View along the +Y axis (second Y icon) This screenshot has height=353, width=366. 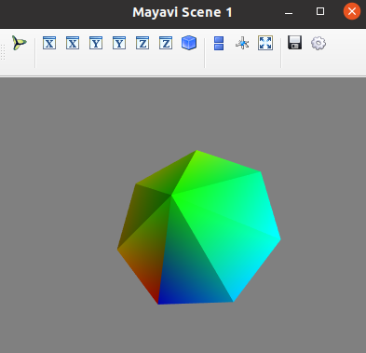[119, 43]
